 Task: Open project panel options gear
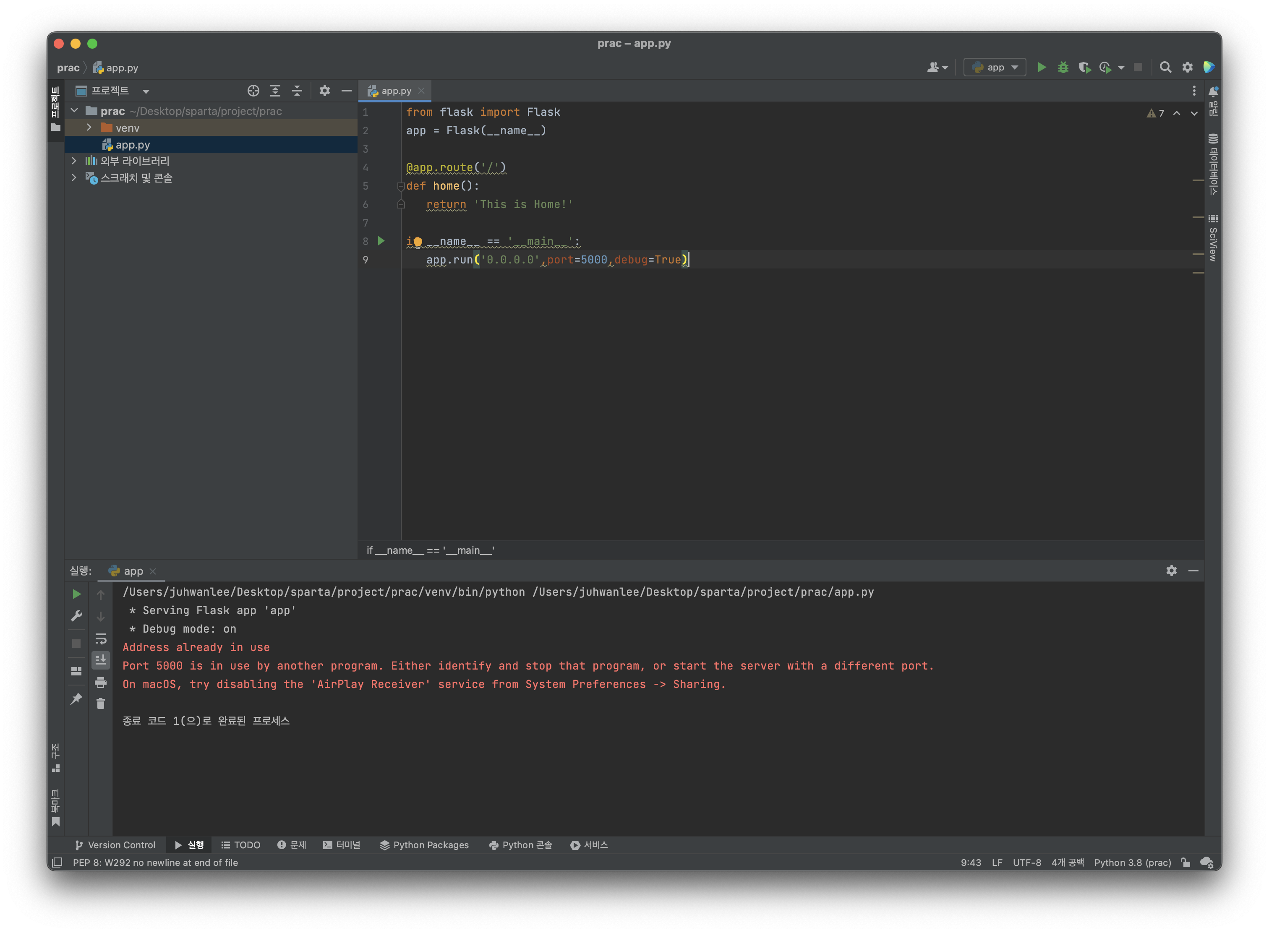click(x=324, y=90)
